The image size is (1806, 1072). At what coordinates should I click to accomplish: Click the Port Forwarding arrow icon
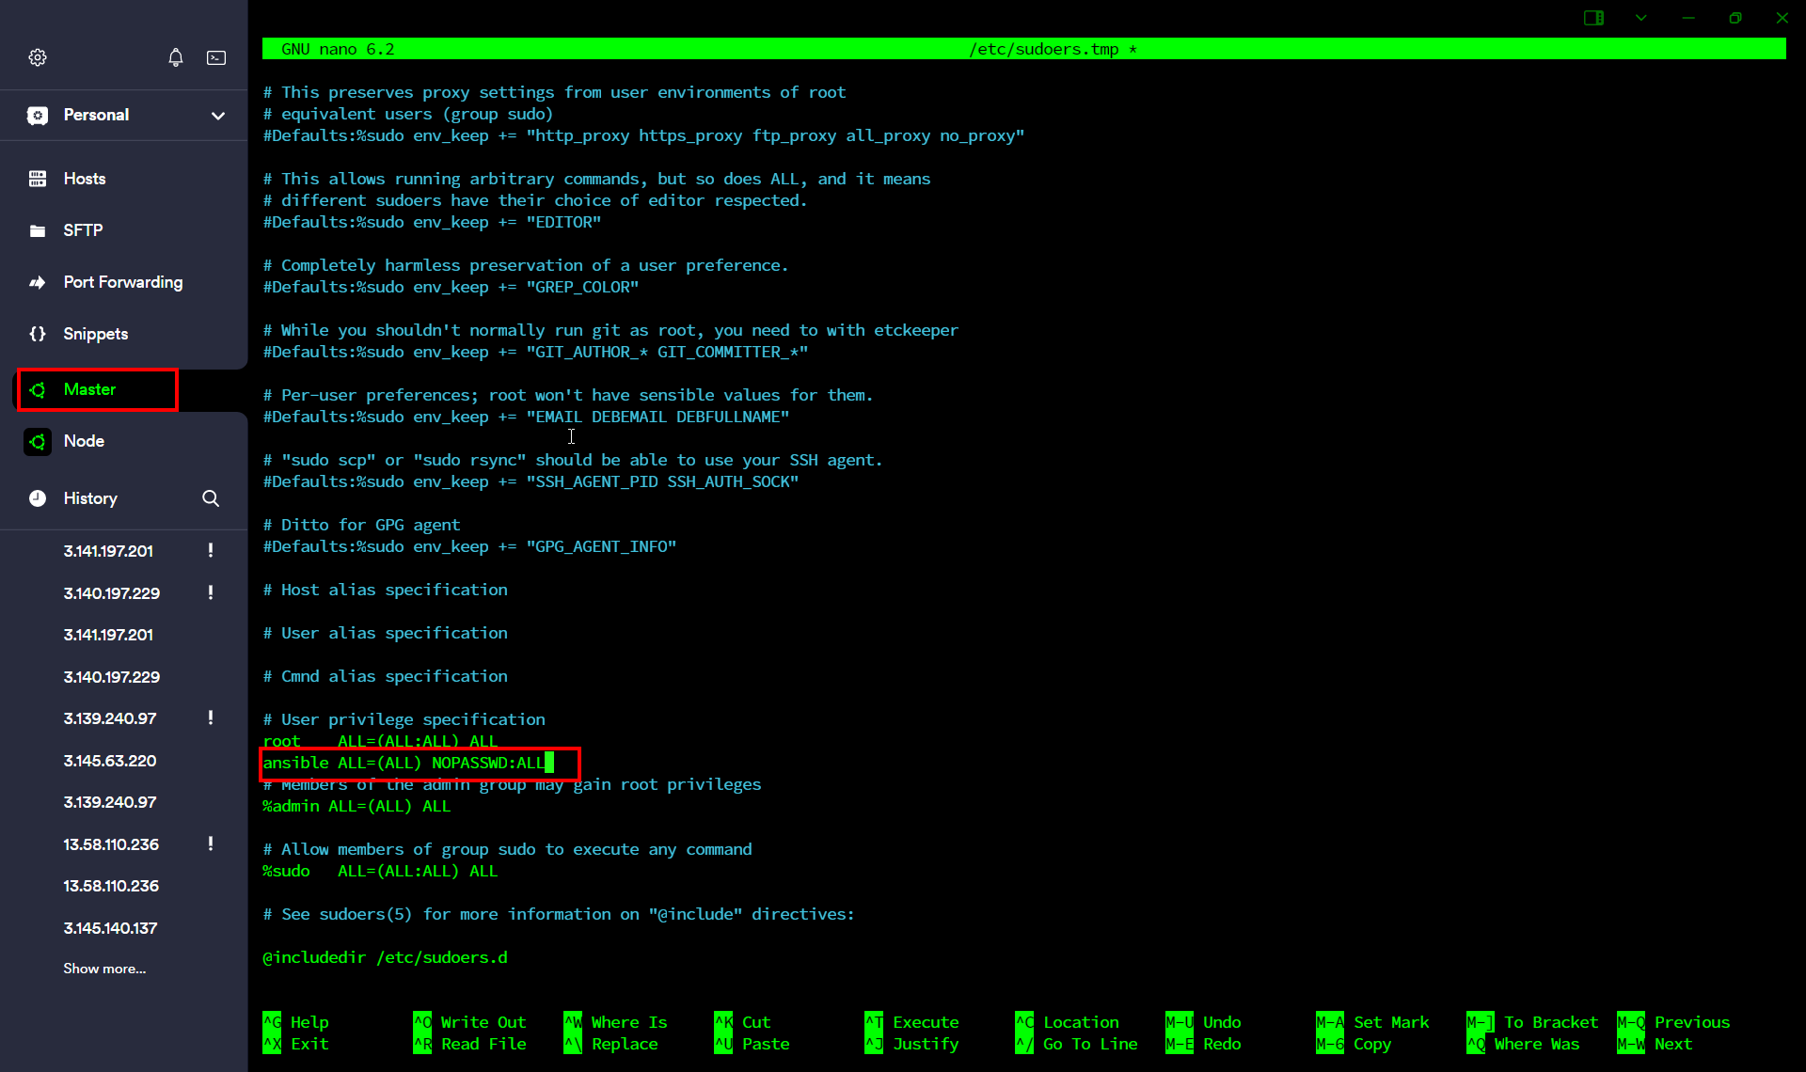[x=38, y=282]
